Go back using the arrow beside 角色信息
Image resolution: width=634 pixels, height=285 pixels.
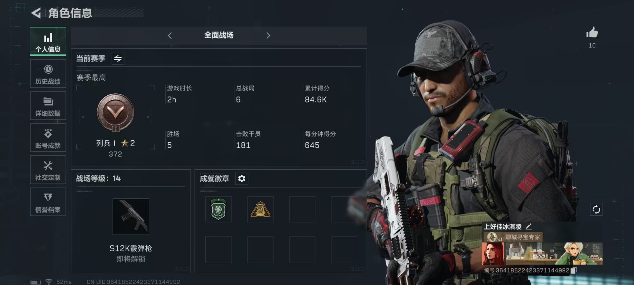point(36,13)
